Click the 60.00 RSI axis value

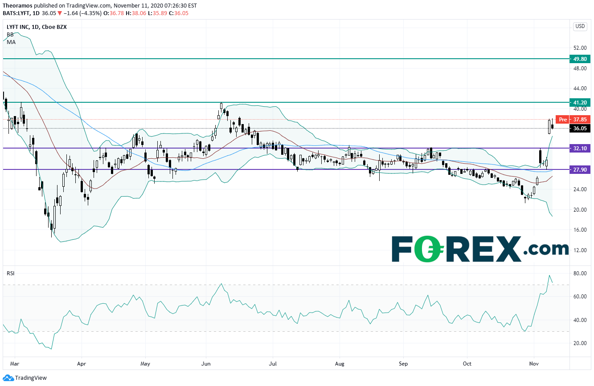(580, 297)
